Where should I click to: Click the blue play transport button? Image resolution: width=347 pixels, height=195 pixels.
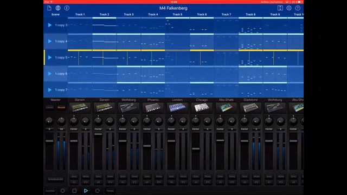point(86,191)
